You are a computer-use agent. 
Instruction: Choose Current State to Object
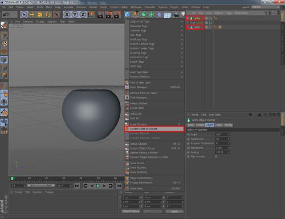coord(154,129)
